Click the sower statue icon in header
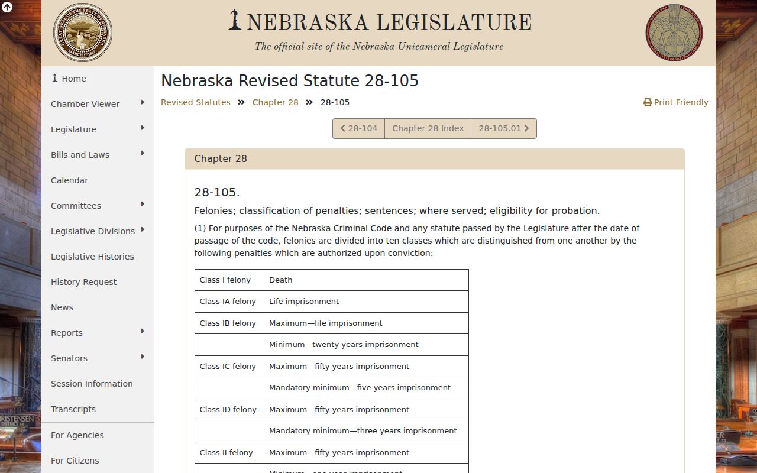 [235, 20]
